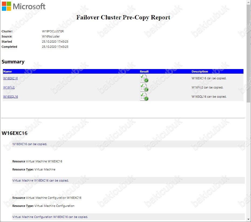Click the W16focluster source value

click(x=51, y=36)
